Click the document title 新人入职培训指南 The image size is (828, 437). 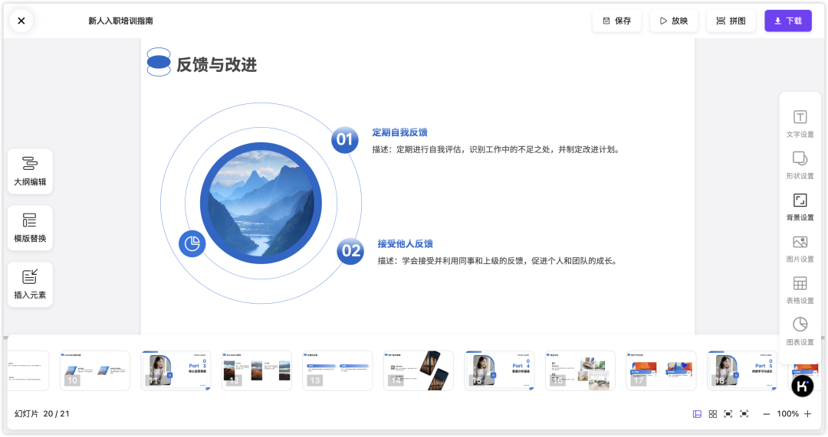pyautogui.click(x=121, y=21)
